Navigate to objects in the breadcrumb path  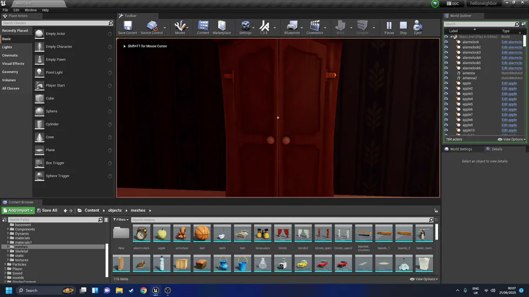click(115, 211)
